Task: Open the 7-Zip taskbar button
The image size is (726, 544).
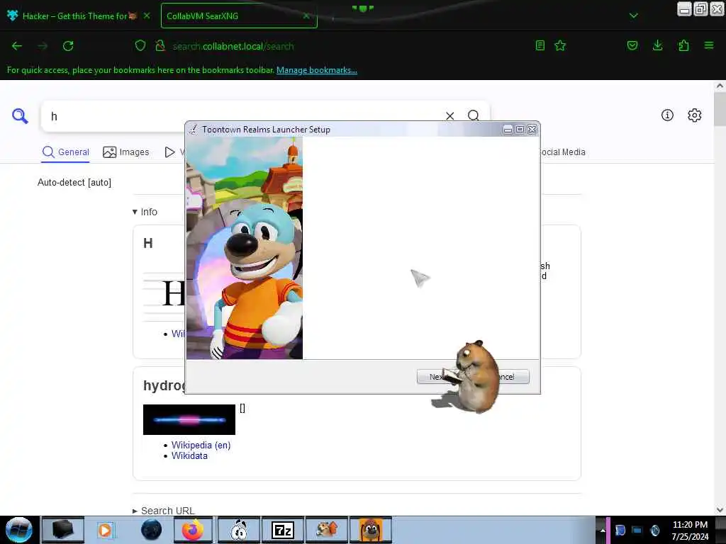Action: (x=283, y=530)
